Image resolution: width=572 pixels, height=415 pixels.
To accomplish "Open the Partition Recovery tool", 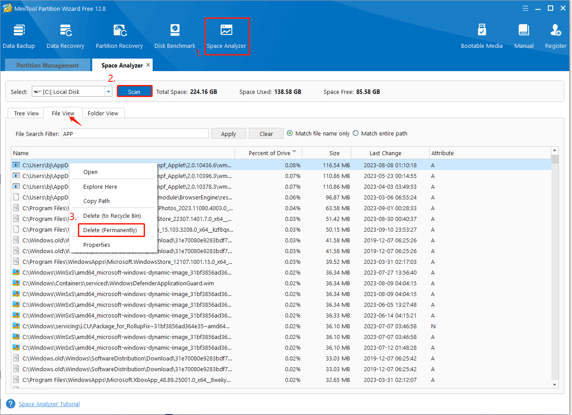I will pyautogui.click(x=119, y=36).
